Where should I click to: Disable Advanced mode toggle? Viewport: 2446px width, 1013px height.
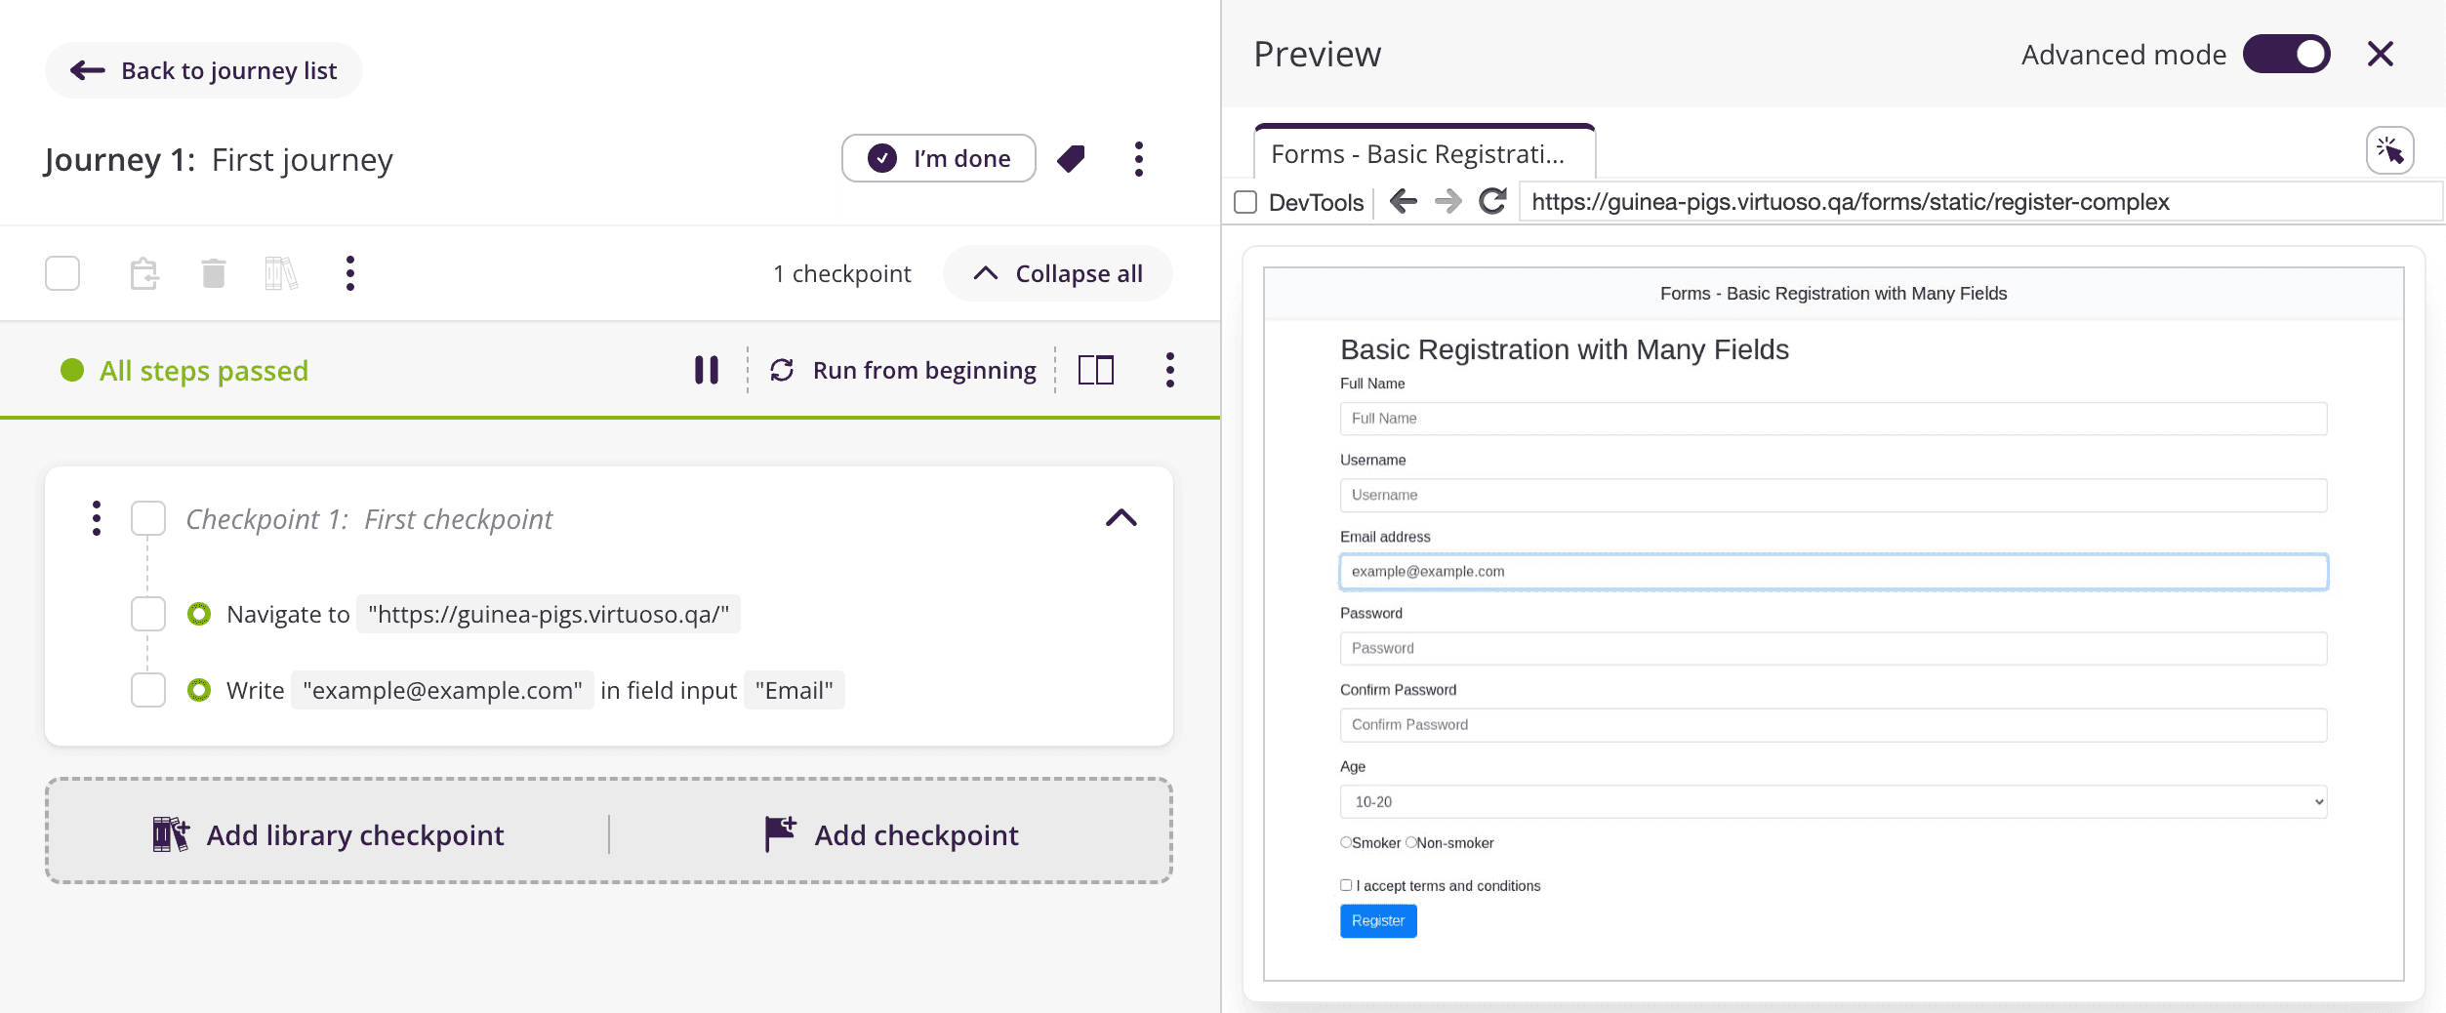pyautogui.click(x=2286, y=55)
